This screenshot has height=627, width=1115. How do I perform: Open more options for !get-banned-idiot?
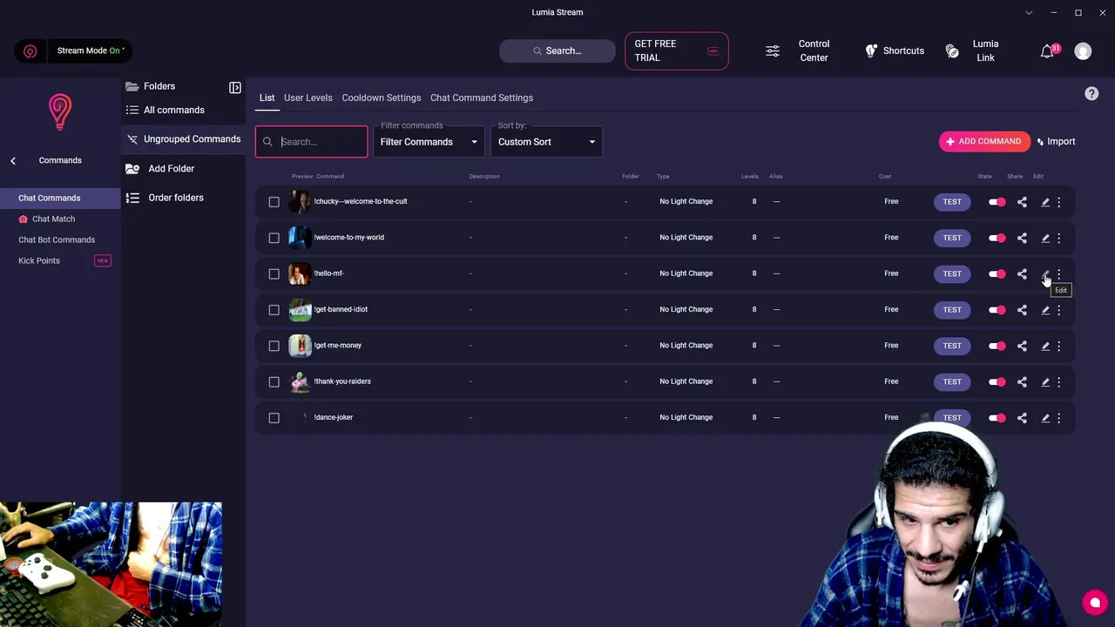click(x=1059, y=310)
